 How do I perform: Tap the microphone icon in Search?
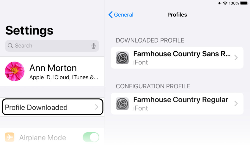pos(93,46)
